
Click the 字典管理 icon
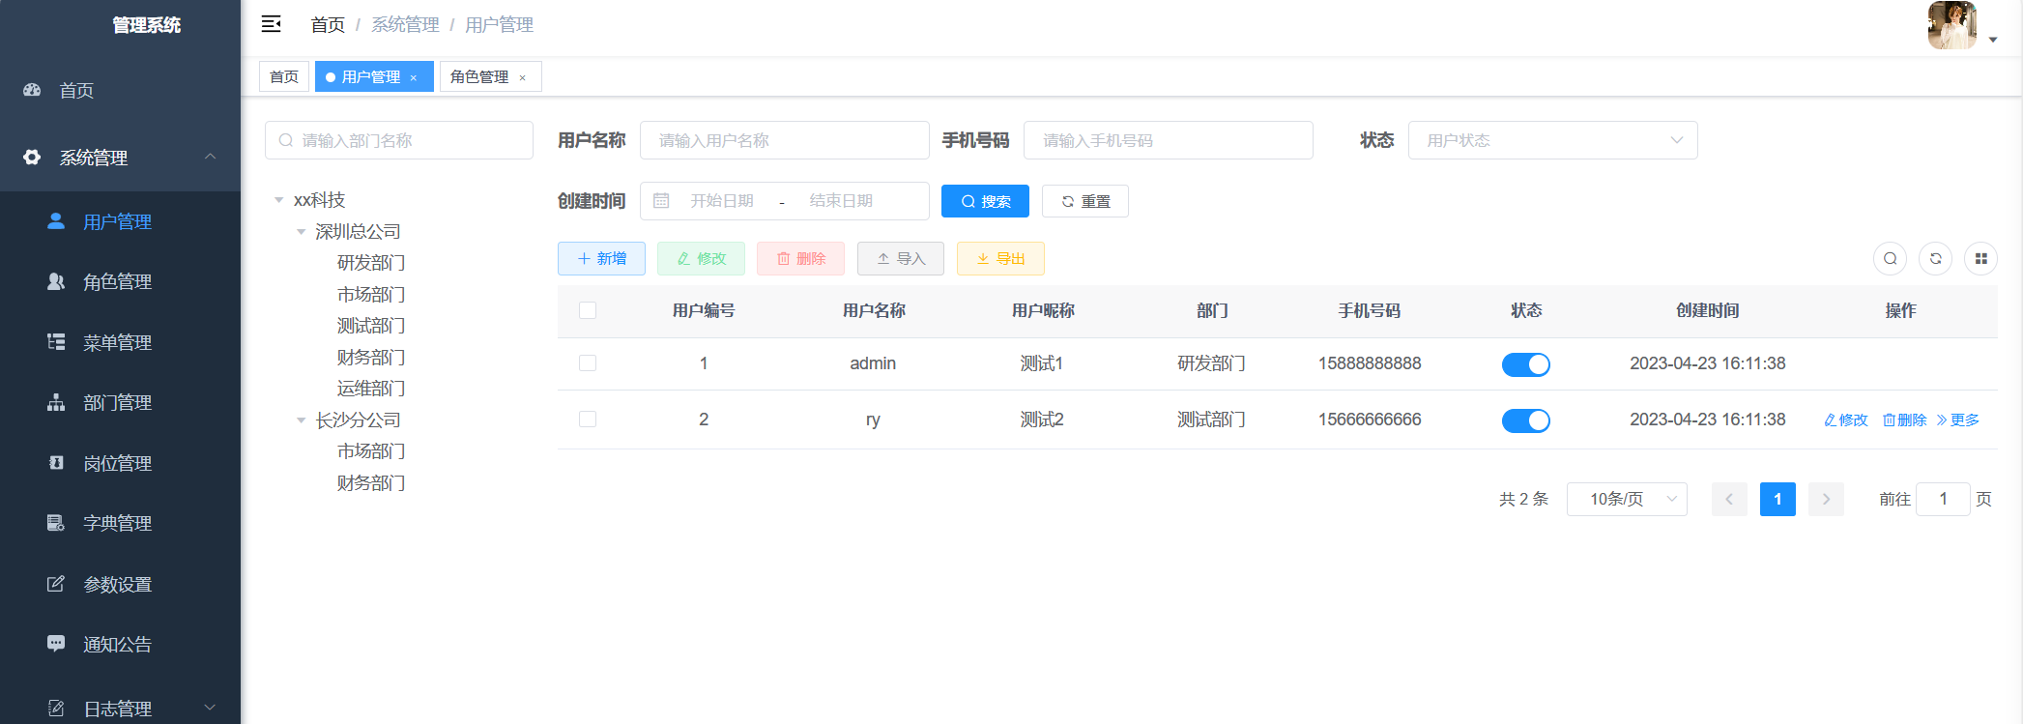[x=56, y=523]
